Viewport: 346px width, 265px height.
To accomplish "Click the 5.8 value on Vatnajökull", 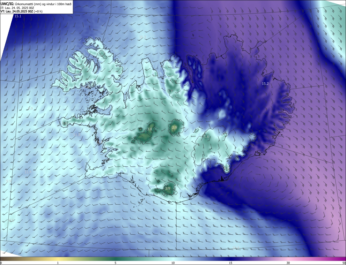I will (x=206, y=137).
